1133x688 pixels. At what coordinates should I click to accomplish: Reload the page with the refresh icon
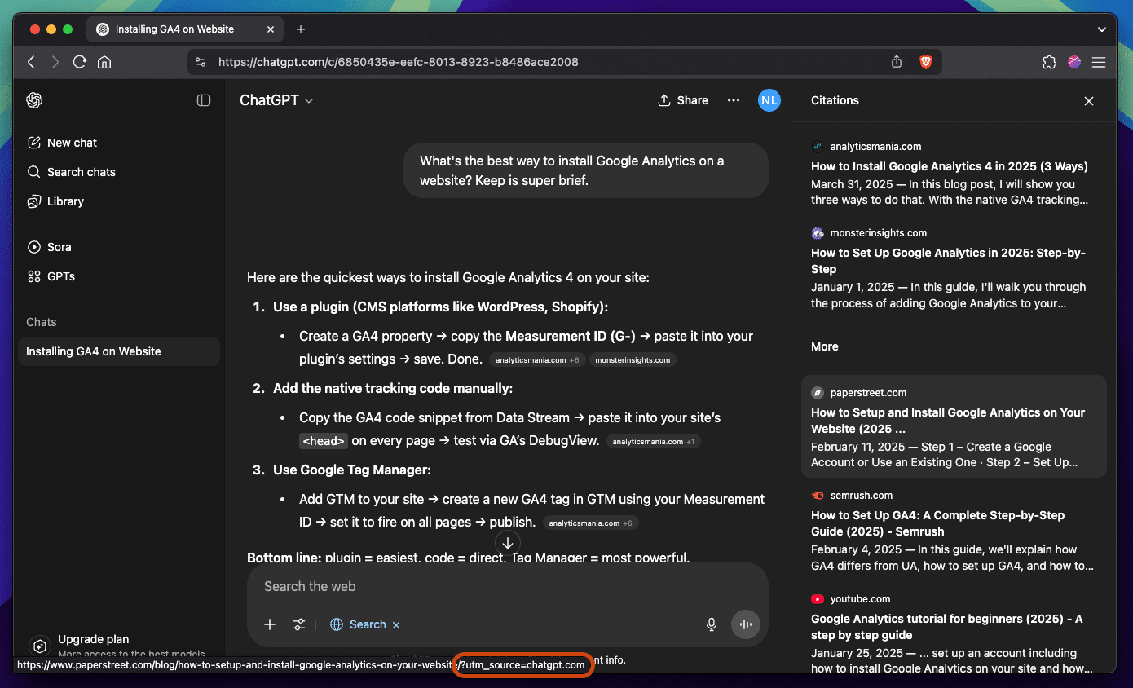click(80, 62)
